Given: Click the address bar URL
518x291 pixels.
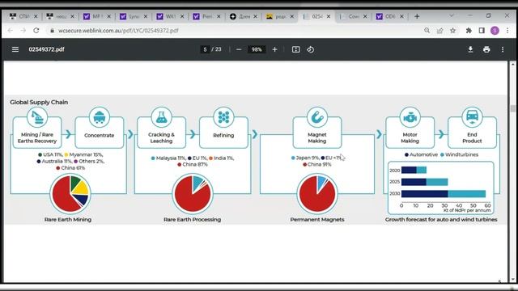Looking at the screenshot, I should click(118, 31).
